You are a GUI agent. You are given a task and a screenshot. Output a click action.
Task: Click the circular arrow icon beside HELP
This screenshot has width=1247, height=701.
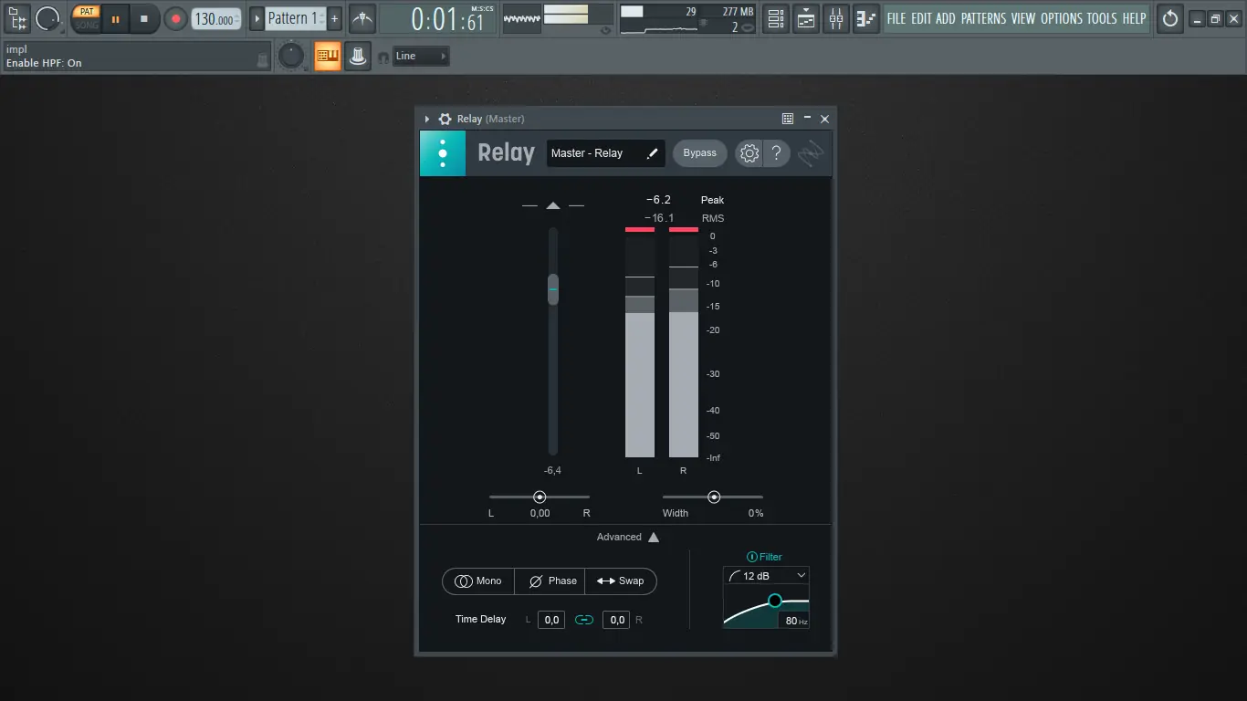(1170, 18)
